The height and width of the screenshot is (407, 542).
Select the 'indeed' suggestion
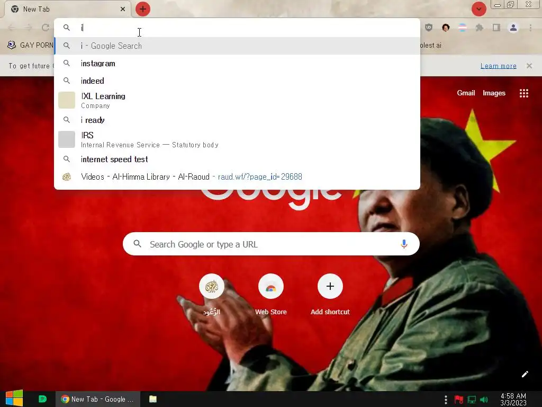pos(237,81)
